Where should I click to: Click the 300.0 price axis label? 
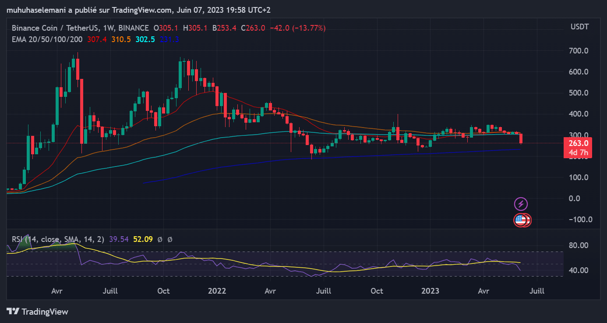coord(579,135)
